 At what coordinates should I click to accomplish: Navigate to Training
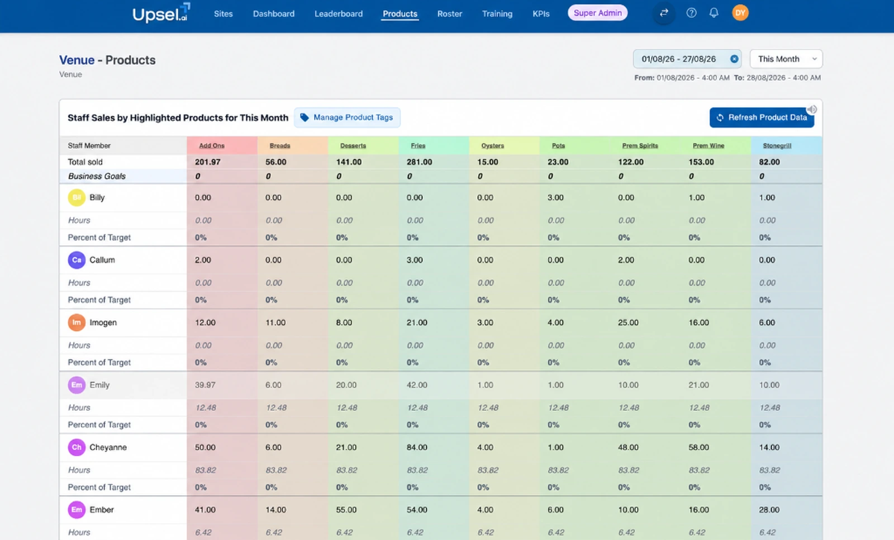point(497,13)
